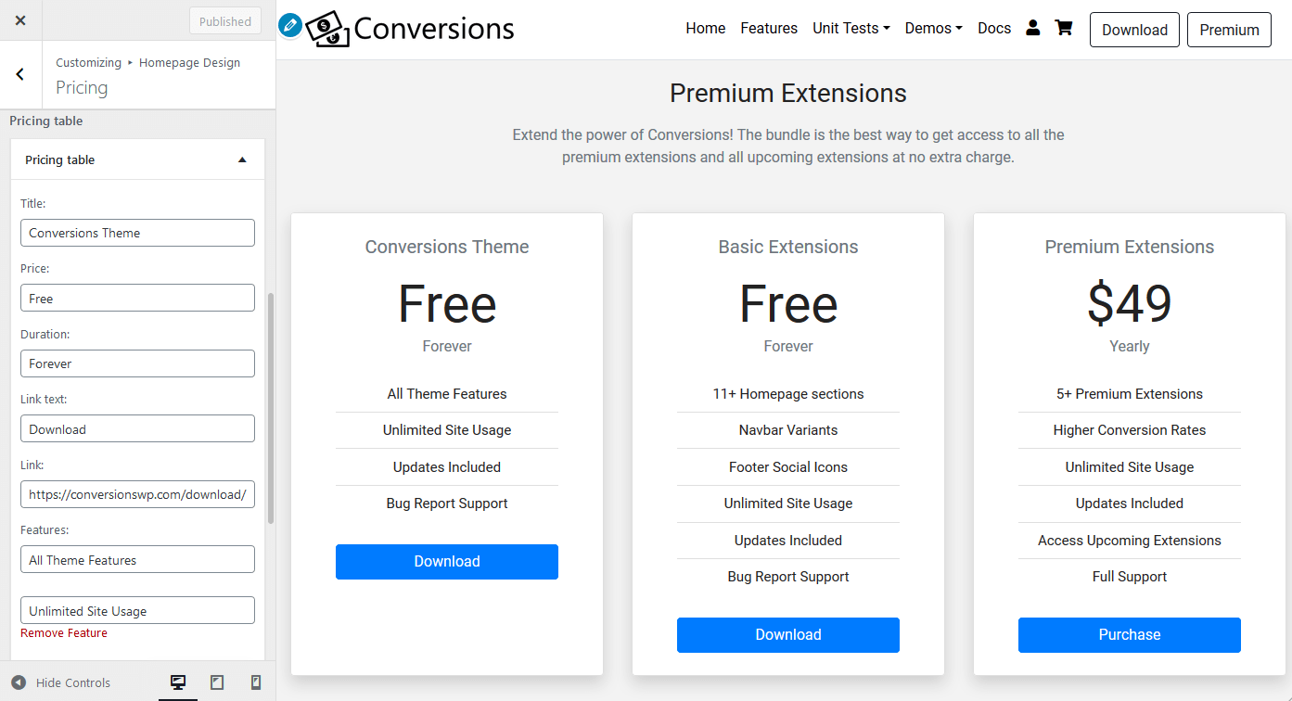The height and width of the screenshot is (701, 1292).
Task: Collapse the Pricing table widget arrow
Action: tap(242, 159)
